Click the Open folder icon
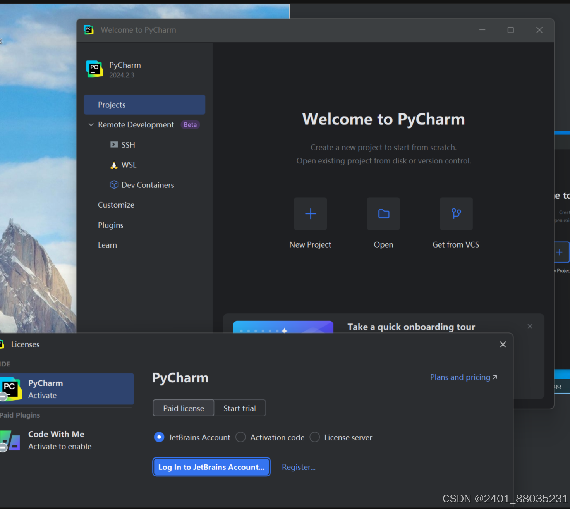 [x=383, y=214]
